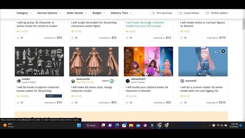Click list icon on lowren615's $245 gig
Image resolution: width=245 pixels, height=138 pixels.
click(181, 103)
